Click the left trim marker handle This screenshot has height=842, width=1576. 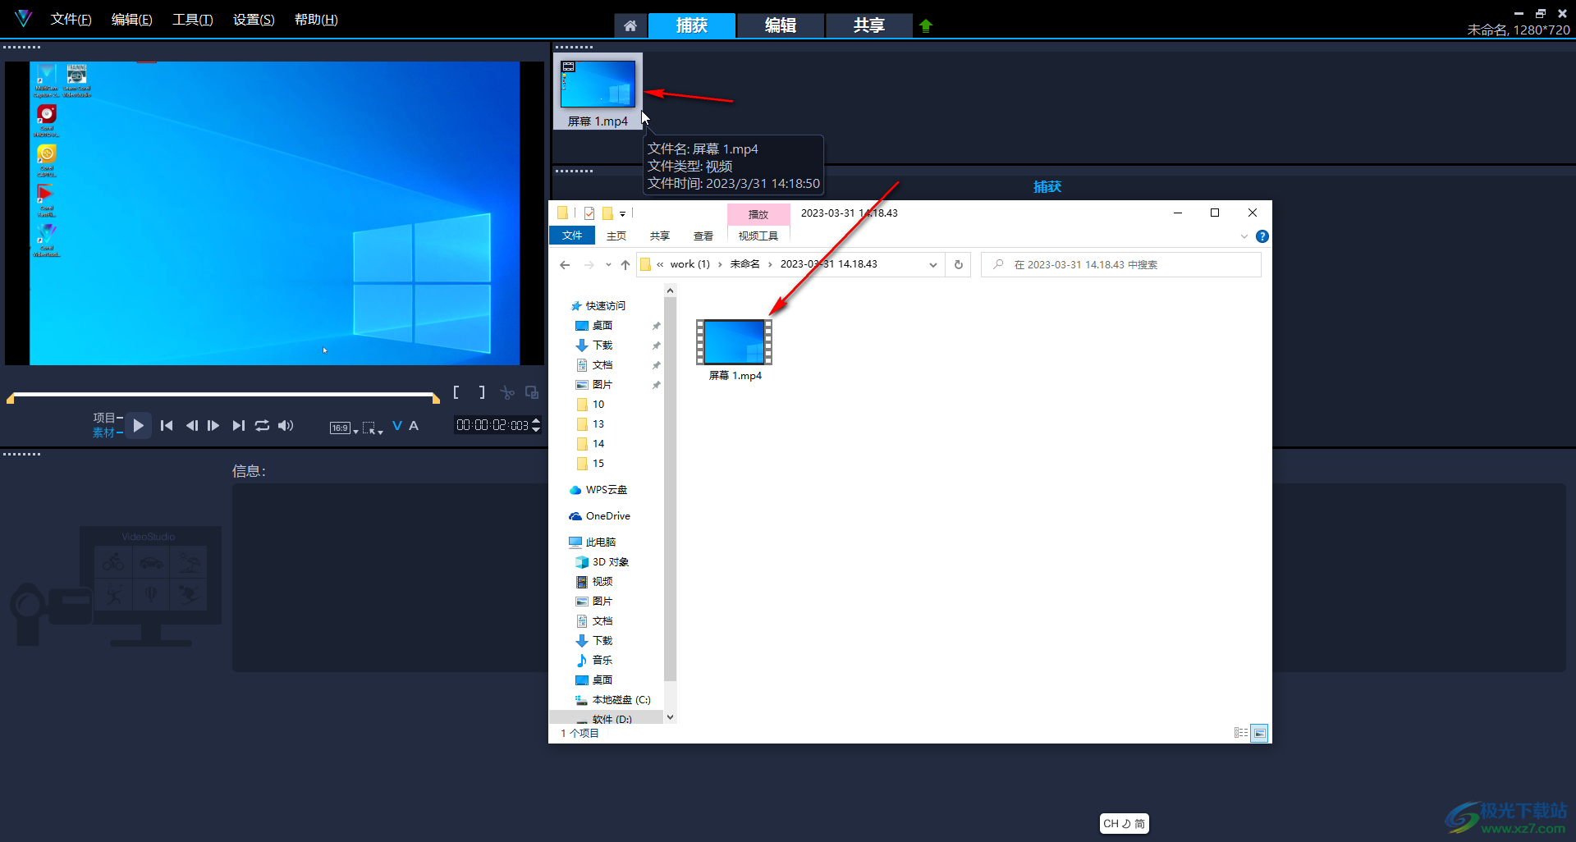(10, 399)
